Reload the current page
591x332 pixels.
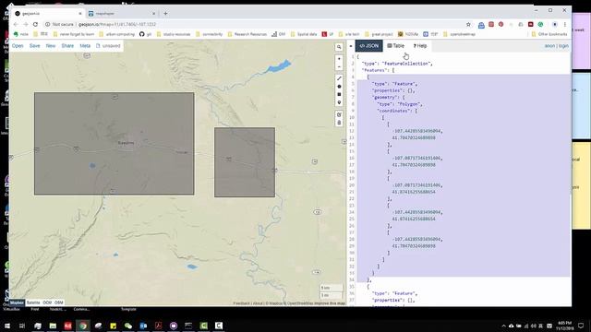35,24
